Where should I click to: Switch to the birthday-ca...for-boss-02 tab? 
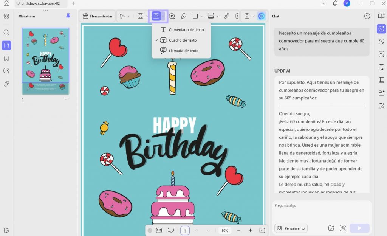[40, 3]
